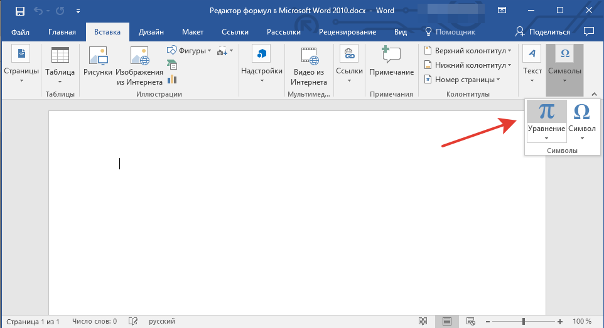This screenshot has height=328, width=604.
Task: Switch to Web Layout view
Action: (x=470, y=321)
